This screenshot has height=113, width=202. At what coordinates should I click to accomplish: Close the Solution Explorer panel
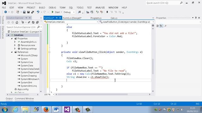click(x=30, y=18)
